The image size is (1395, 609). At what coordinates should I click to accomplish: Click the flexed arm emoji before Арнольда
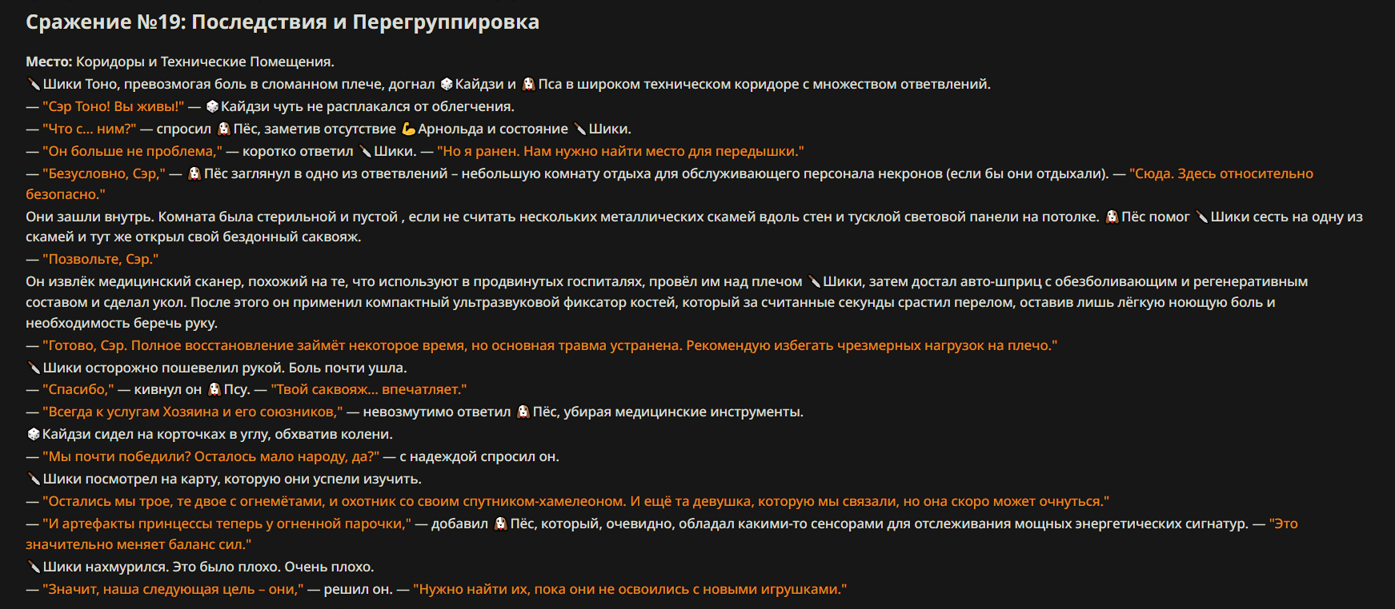coord(408,129)
